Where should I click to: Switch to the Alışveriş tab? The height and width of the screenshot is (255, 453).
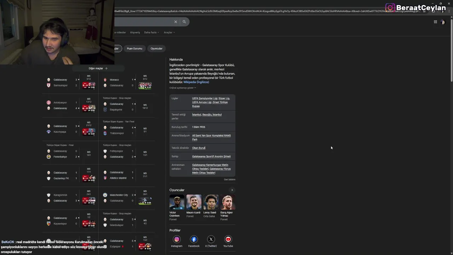pos(135,32)
